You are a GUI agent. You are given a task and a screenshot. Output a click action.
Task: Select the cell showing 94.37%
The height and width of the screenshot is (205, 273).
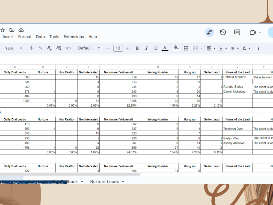pyautogui.click(x=118, y=152)
